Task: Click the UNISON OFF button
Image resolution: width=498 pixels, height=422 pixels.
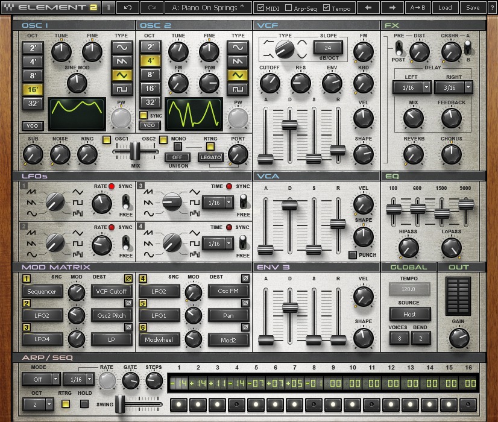Action: pos(177,157)
